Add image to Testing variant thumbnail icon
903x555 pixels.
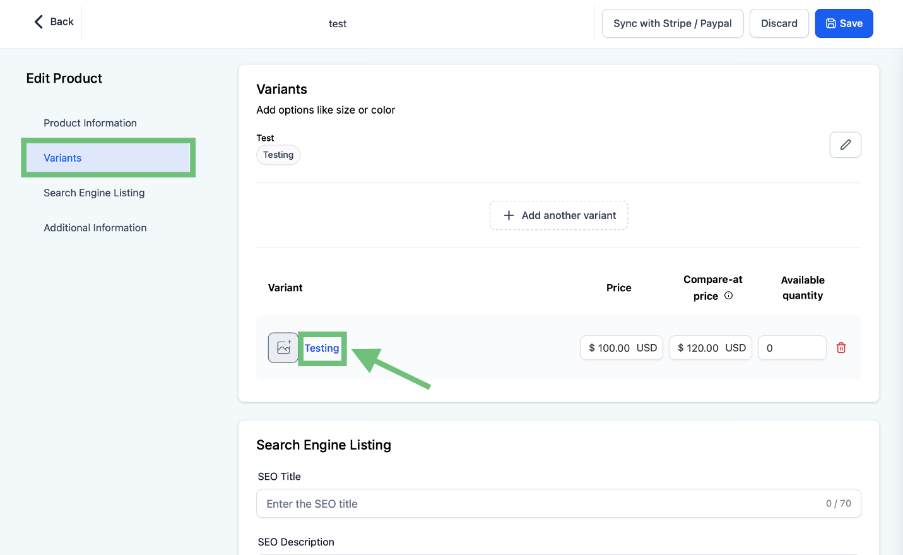click(283, 347)
